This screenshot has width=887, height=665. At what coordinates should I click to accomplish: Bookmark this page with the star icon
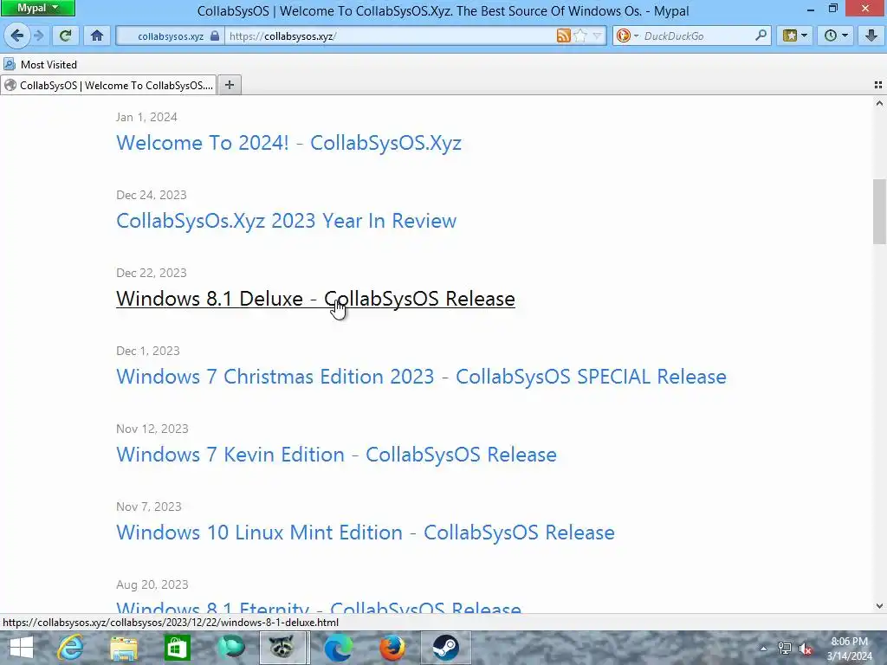pos(579,36)
